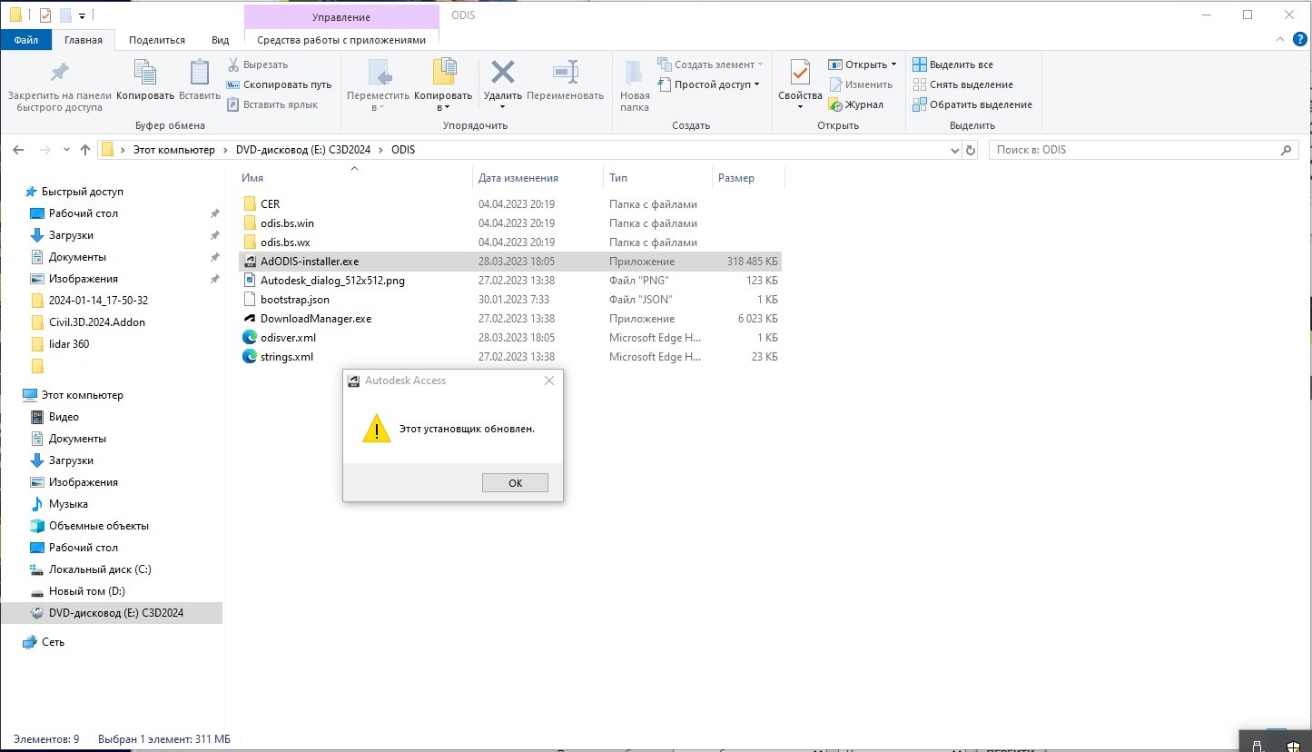The height and width of the screenshot is (752, 1312).
Task: Click Изменить in ribbon
Action: pos(860,84)
